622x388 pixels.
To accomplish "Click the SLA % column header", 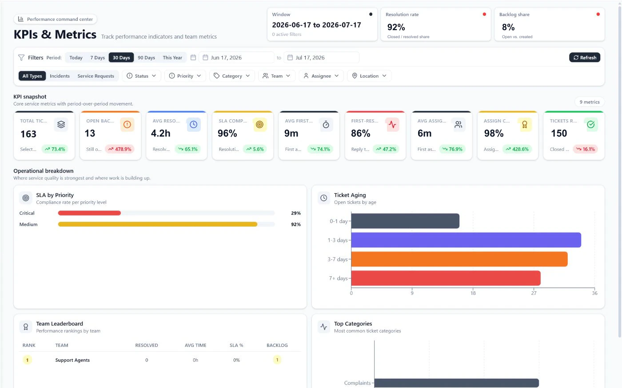I will (x=236, y=345).
